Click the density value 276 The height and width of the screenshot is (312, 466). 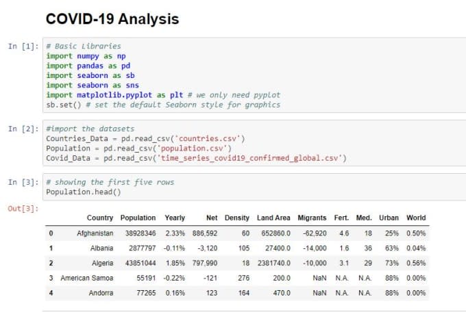pyautogui.click(x=244, y=278)
